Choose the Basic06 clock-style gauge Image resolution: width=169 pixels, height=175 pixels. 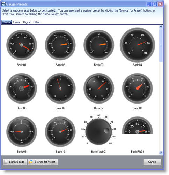point(60,88)
